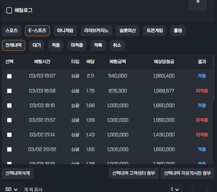The width and height of the screenshot is (217, 192).
Task: Tick the 03/02 21:57 bet checkbox
Action: [x=9, y=120]
